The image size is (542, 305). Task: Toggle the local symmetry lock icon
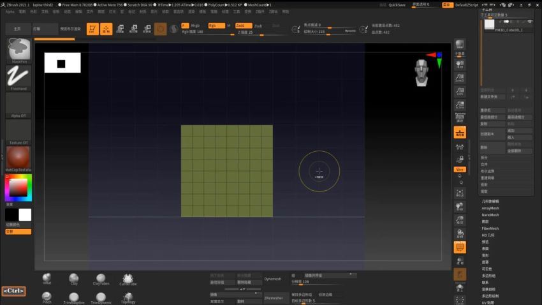coord(460,159)
